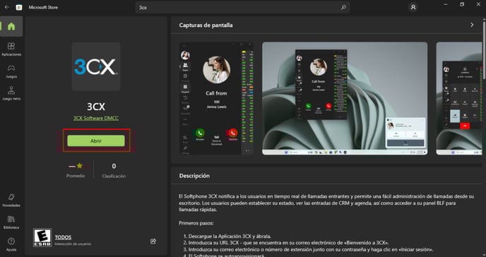
Task: Click the rating star icon
Action: 80,166
